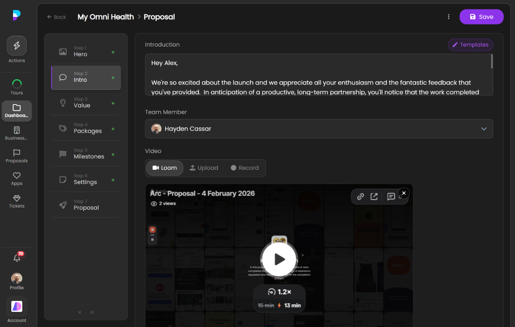Expand the Team Member dropdown
515x327 pixels.
coord(484,129)
